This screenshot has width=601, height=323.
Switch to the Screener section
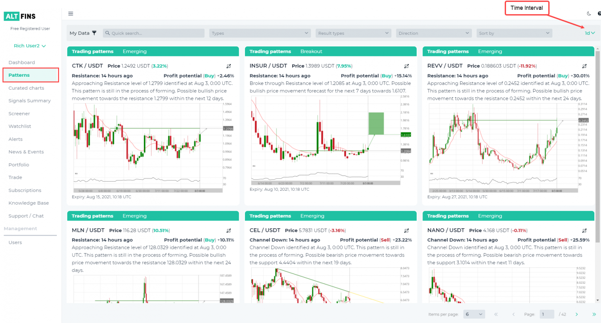19,113
